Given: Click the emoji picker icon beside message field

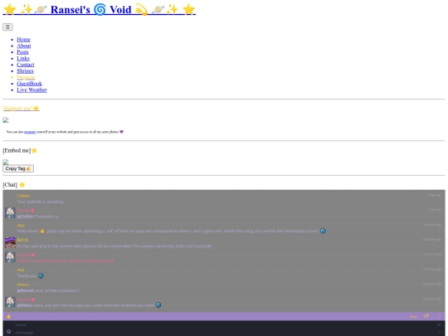Looking at the screenshot, I should tap(8, 332).
